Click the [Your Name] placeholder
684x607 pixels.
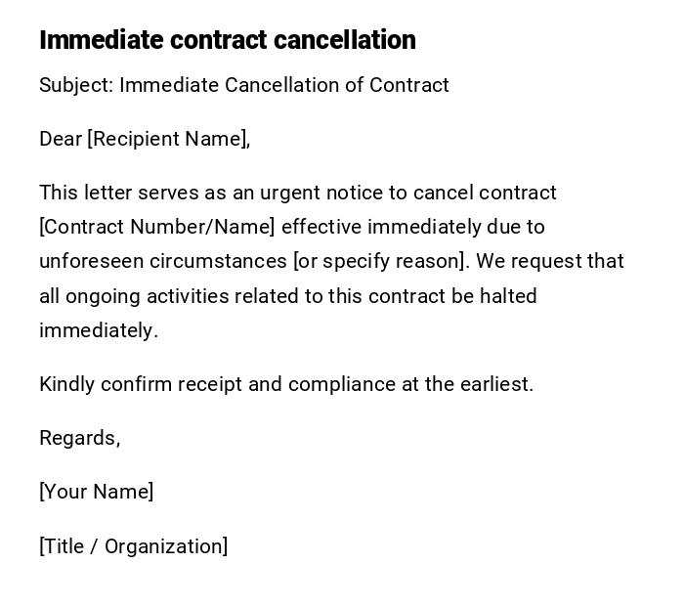click(96, 492)
